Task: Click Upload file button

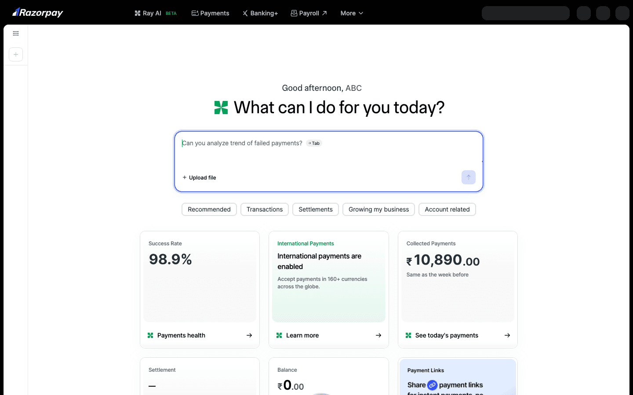Action: coord(199,178)
